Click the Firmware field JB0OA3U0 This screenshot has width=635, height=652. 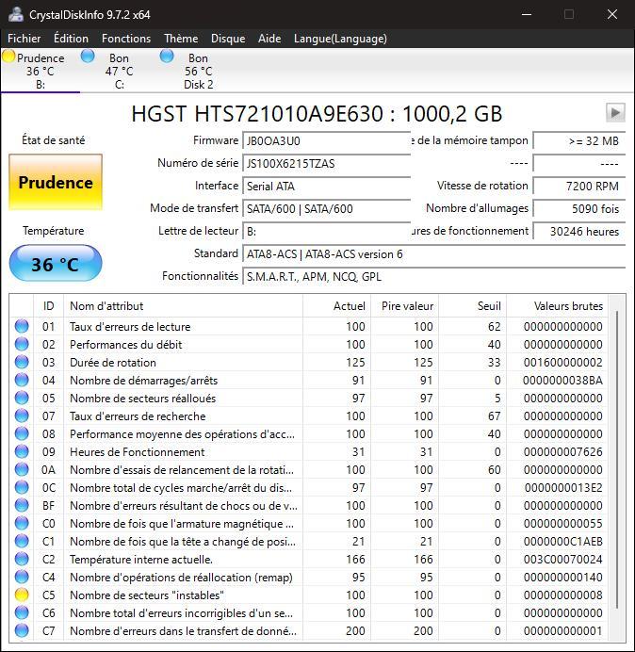[x=326, y=140]
